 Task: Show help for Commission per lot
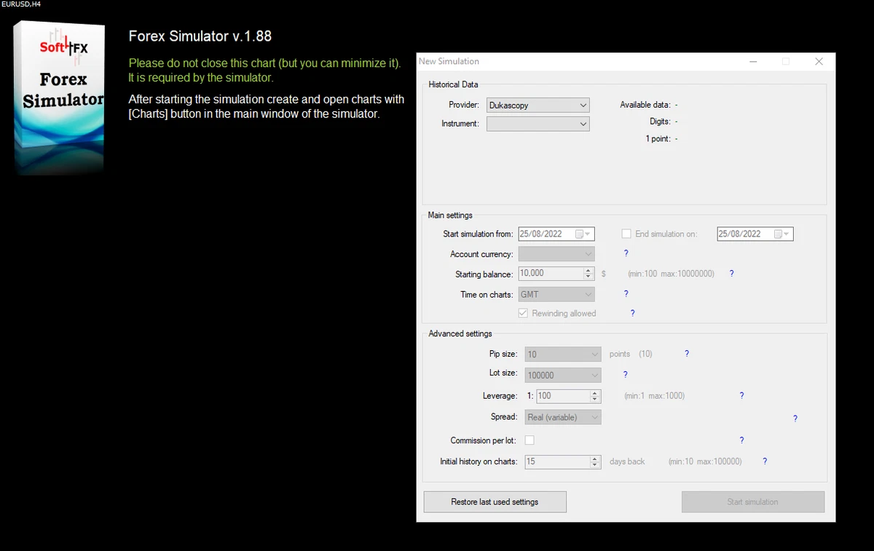(x=741, y=440)
